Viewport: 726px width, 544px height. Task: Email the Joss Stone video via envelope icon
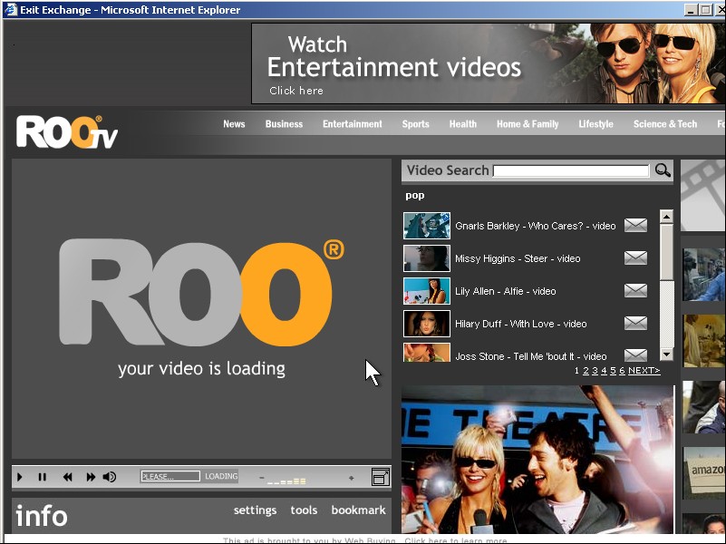(635, 355)
